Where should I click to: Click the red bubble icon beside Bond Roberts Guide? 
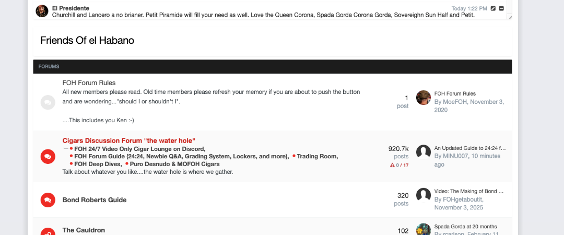click(x=48, y=199)
